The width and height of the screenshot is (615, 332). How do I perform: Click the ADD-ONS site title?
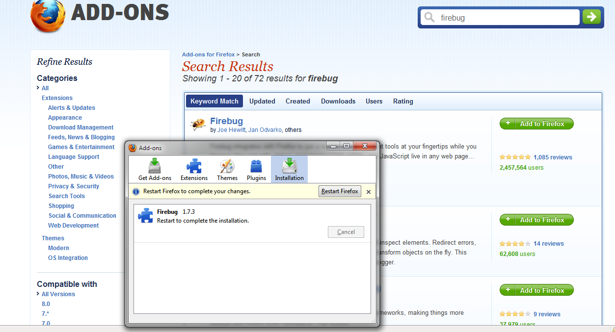pyautogui.click(x=120, y=12)
